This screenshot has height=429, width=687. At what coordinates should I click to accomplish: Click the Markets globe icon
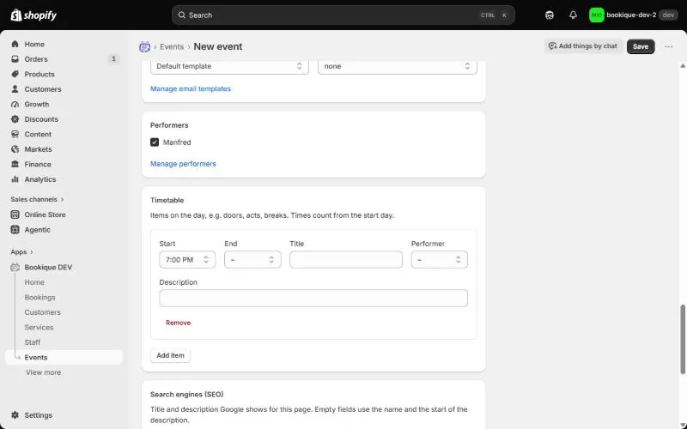click(15, 149)
